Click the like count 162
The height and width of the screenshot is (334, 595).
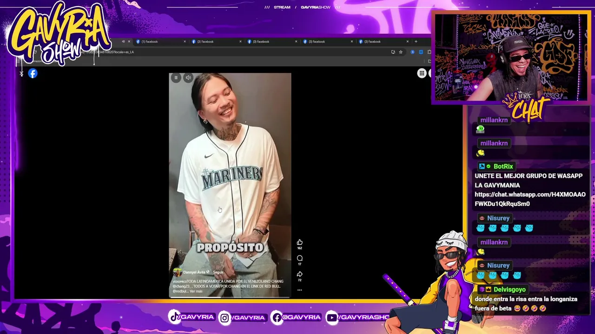click(x=299, y=248)
